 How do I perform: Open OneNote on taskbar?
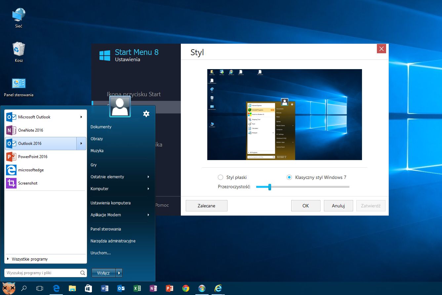tap(153, 288)
